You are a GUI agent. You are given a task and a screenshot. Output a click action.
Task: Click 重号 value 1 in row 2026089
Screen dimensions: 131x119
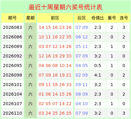[x=112, y=46]
